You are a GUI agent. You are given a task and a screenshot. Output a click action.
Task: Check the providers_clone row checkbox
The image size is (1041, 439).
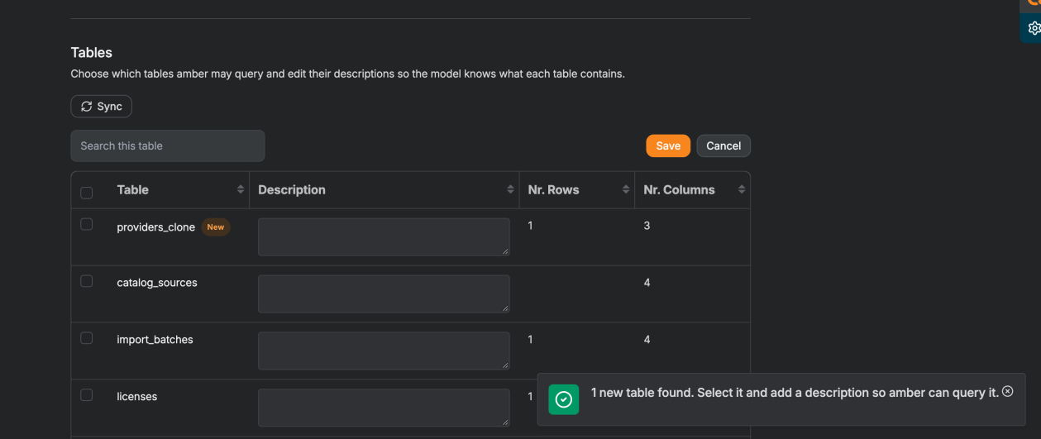[x=87, y=224]
